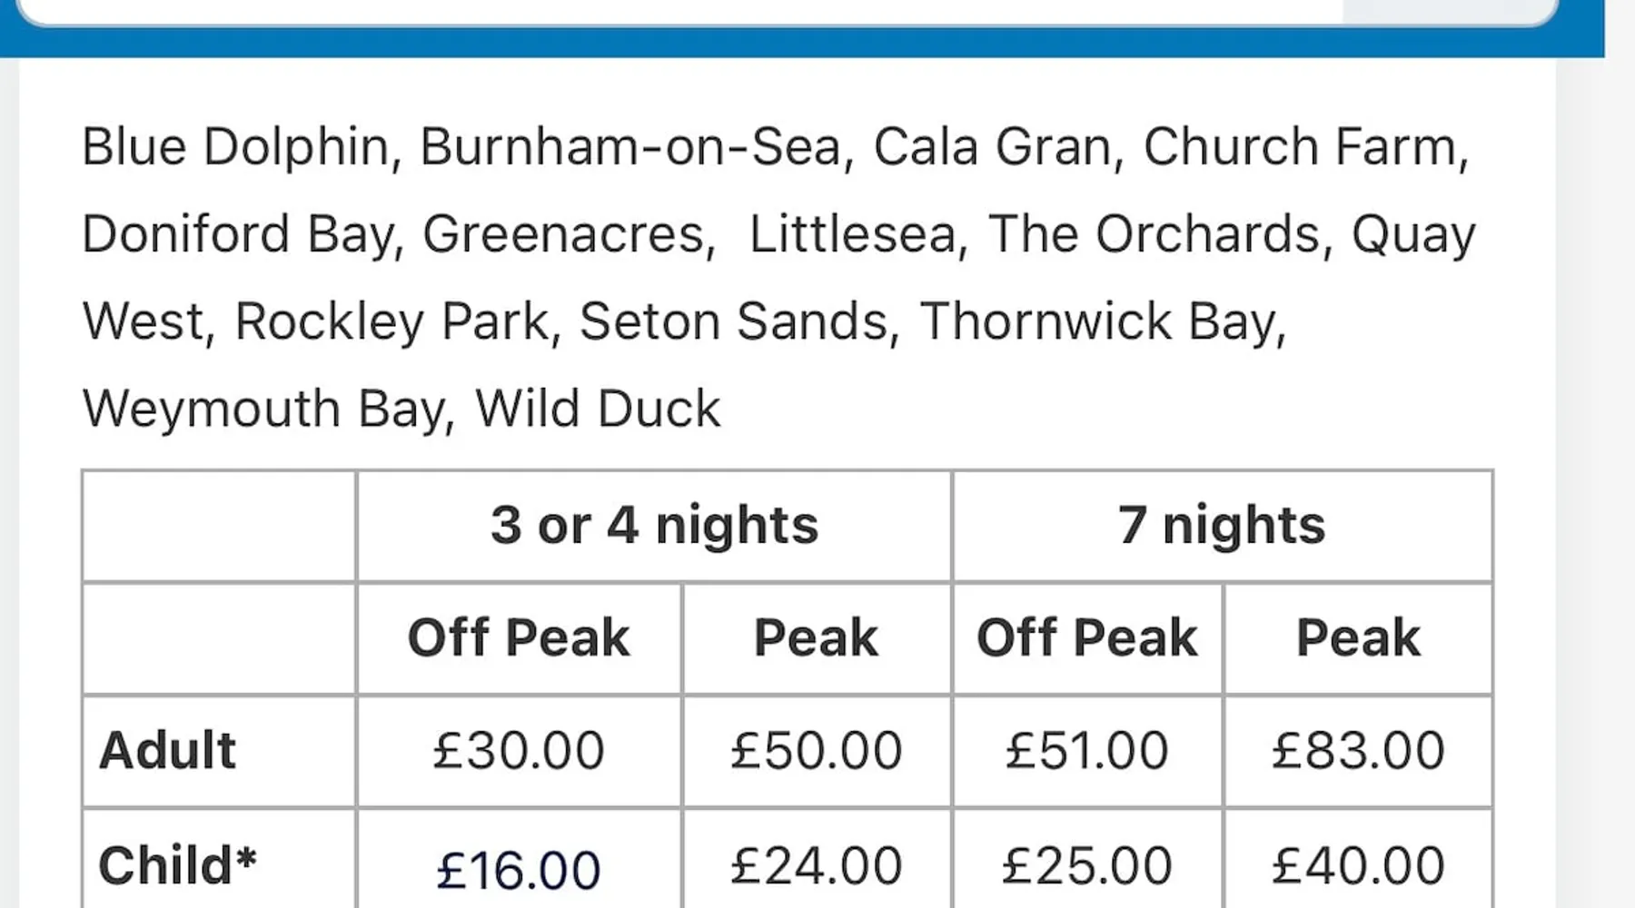Click the Blue Dolphin park name
This screenshot has width=1635, height=908.
click(x=236, y=147)
